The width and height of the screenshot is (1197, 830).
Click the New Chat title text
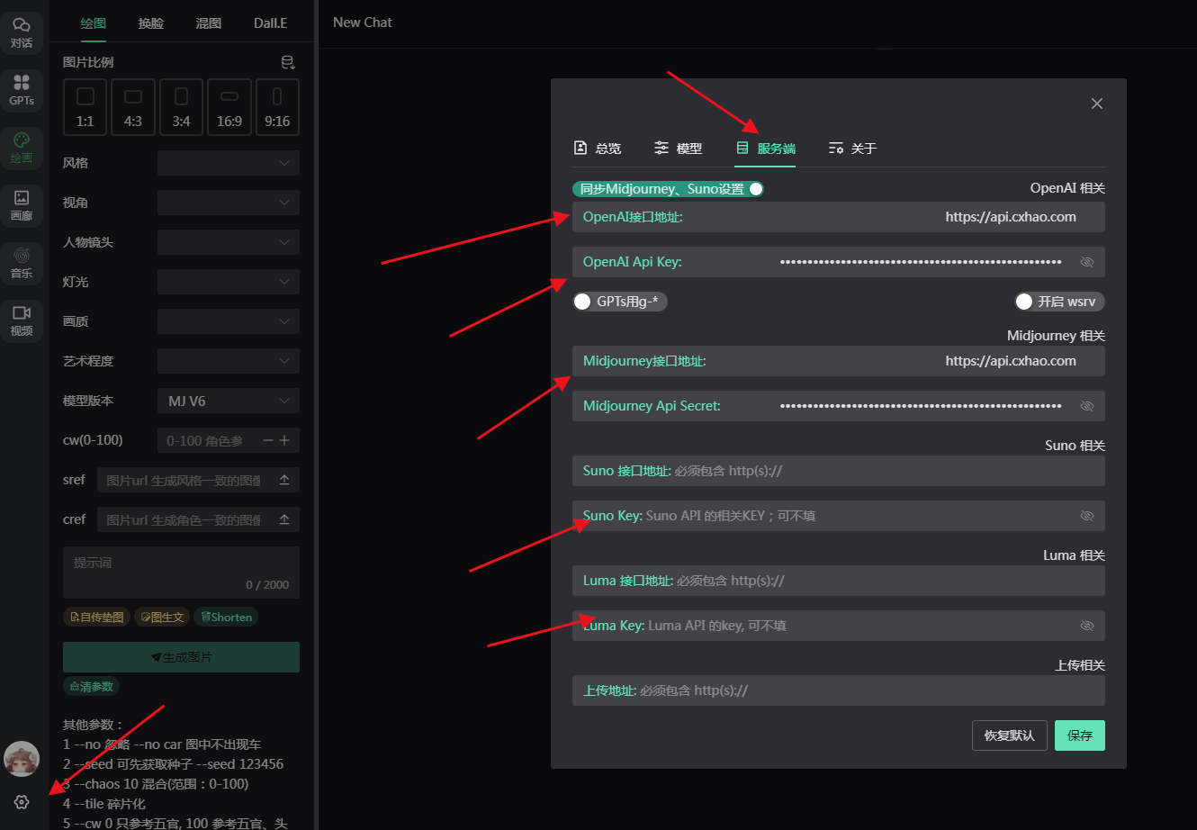(x=363, y=23)
